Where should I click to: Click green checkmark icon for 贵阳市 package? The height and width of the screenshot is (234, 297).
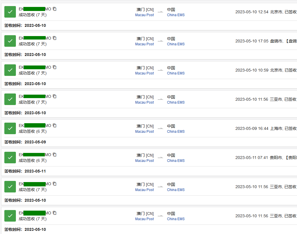[x=10, y=158]
